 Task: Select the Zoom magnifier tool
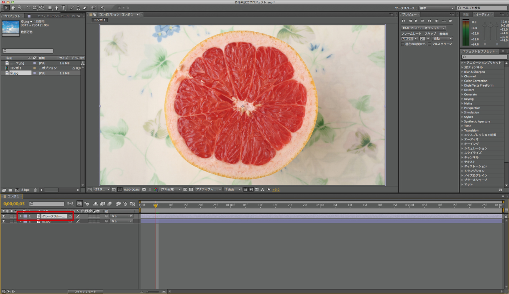click(20, 8)
